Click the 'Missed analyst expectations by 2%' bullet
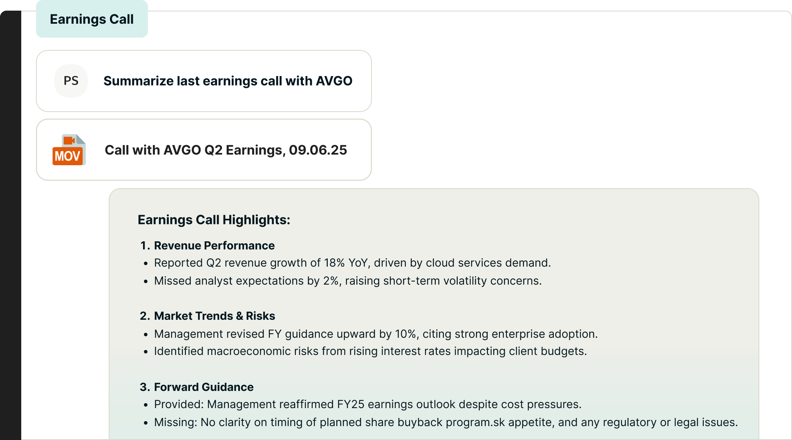The width and height of the screenshot is (792, 440). pos(348,281)
